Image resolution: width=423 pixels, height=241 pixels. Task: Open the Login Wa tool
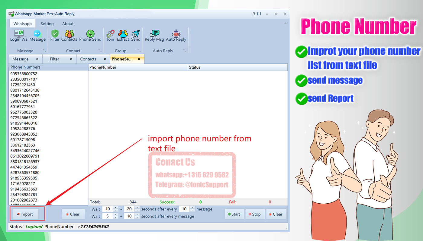point(19,36)
